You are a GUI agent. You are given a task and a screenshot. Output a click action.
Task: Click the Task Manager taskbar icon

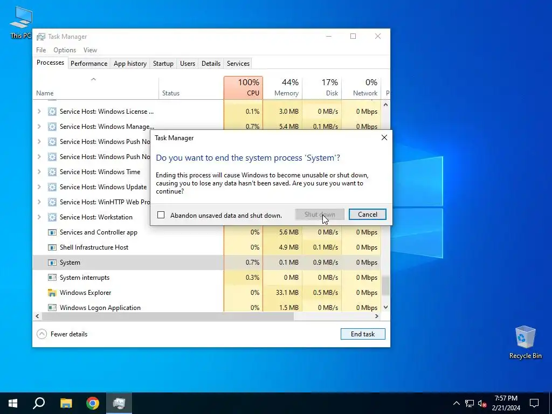pyautogui.click(x=119, y=403)
